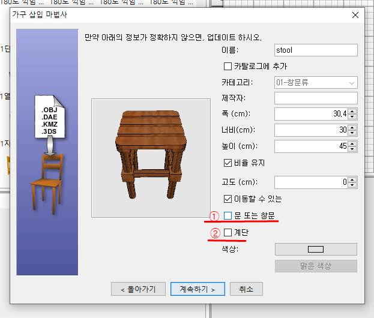Close the 가구 삽입 마법사 dialog
The height and width of the screenshot is (318, 374).
(x=355, y=15)
